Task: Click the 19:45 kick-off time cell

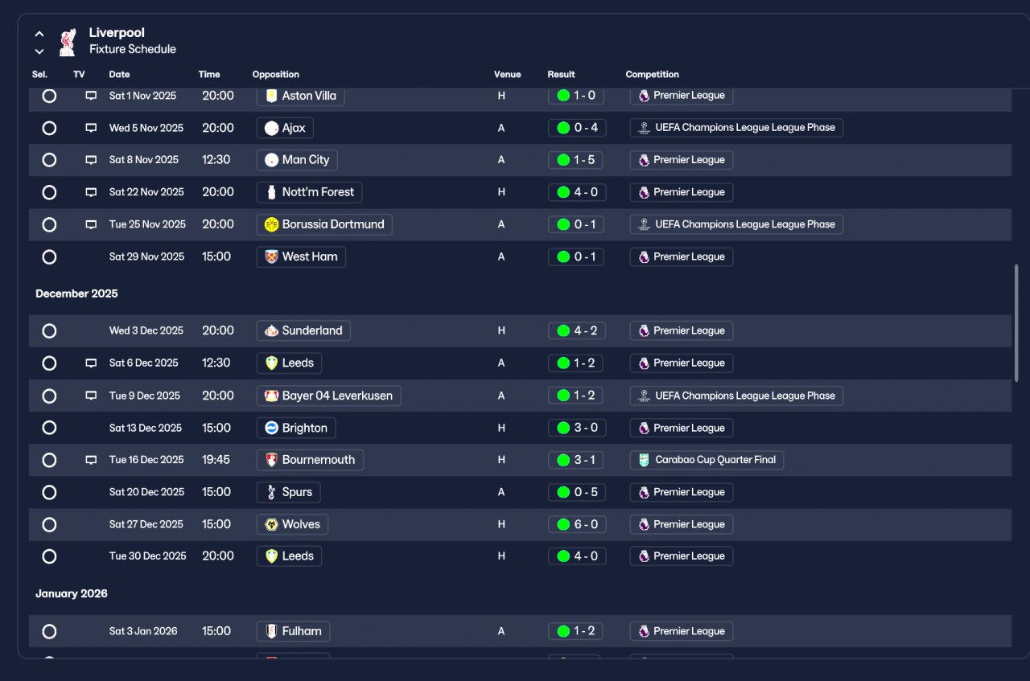Action: click(x=216, y=460)
